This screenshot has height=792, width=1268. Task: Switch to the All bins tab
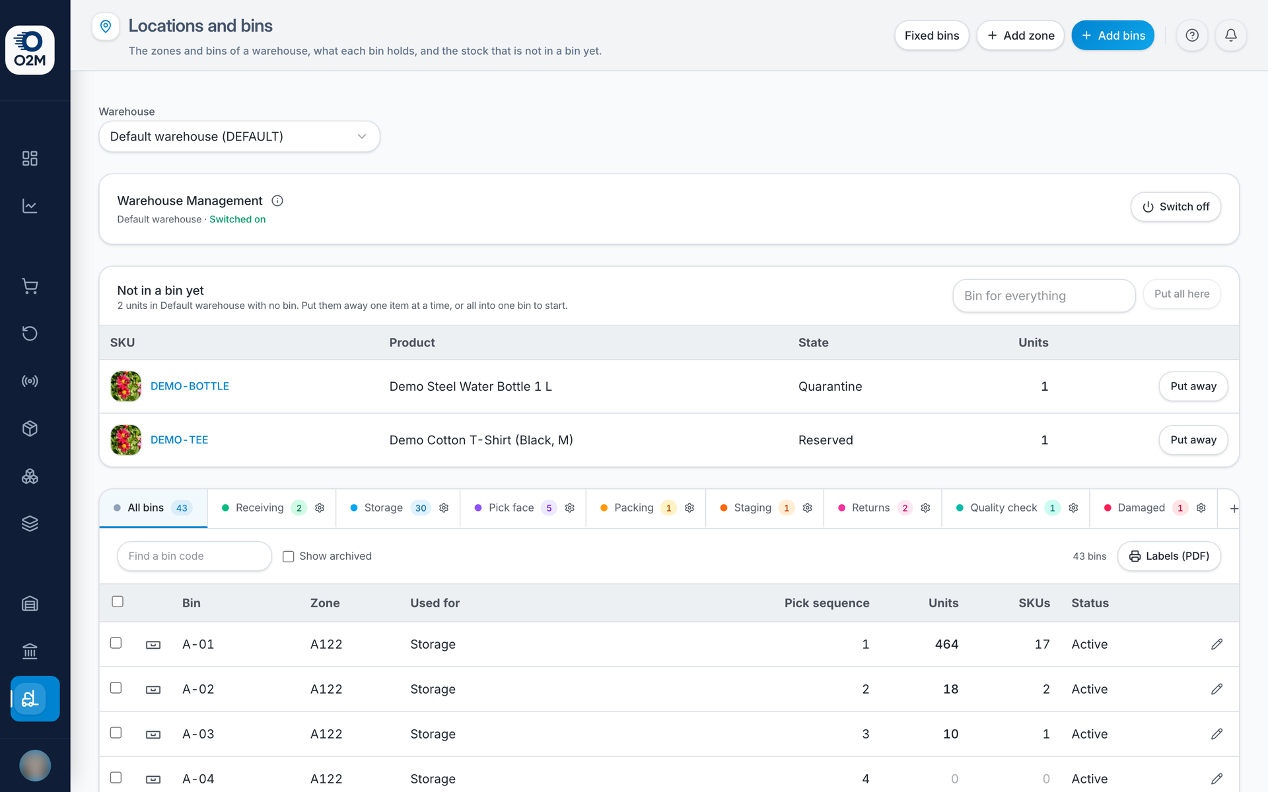tap(153, 508)
